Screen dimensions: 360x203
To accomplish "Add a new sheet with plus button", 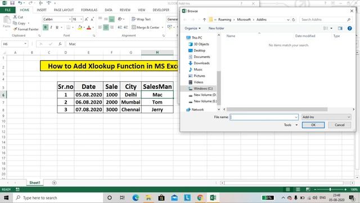I will 54,183.
